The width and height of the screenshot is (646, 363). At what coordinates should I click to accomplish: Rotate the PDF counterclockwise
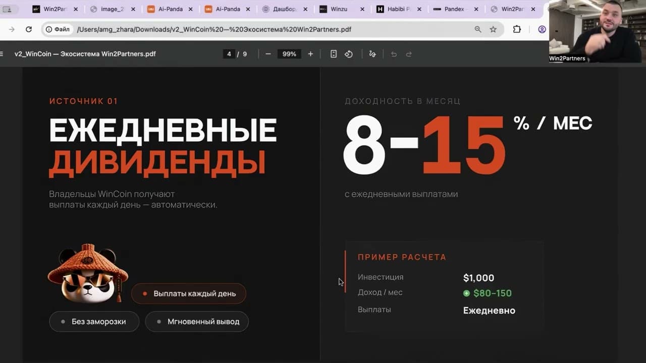tap(349, 54)
